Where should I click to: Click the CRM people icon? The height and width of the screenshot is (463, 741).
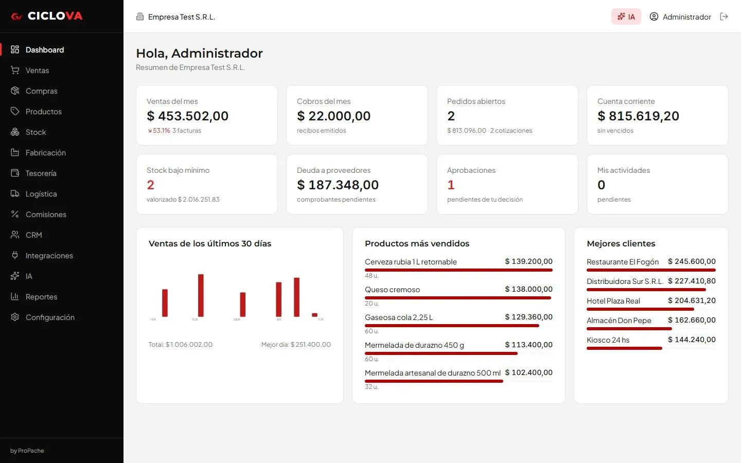pyautogui.click(x=15, y=235)
